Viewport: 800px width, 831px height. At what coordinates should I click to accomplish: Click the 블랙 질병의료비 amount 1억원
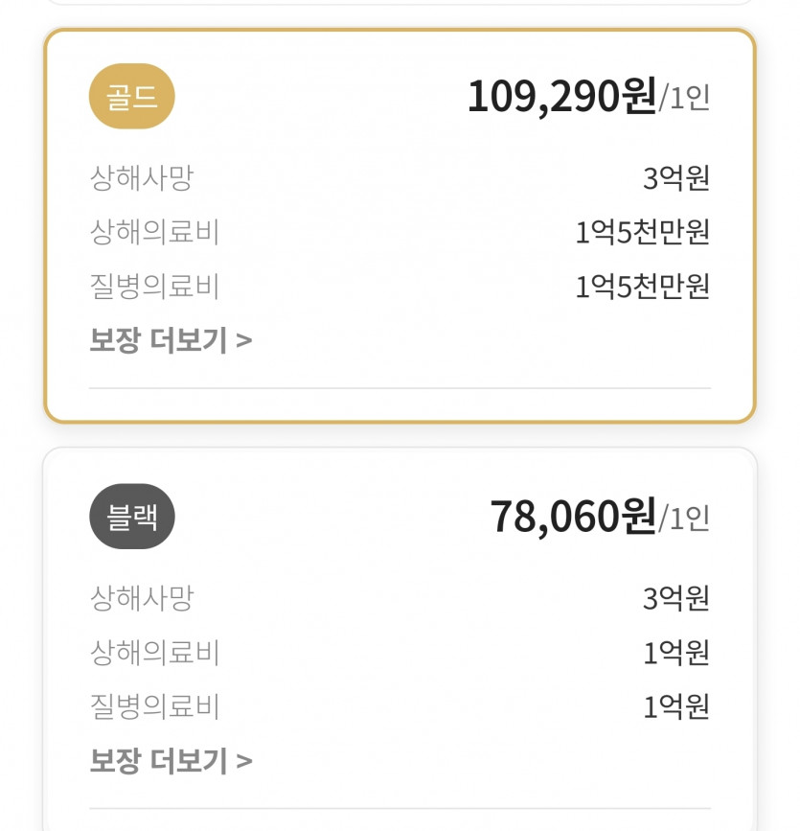676,707
